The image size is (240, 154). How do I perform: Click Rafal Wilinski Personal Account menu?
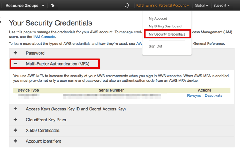point(162,5)
